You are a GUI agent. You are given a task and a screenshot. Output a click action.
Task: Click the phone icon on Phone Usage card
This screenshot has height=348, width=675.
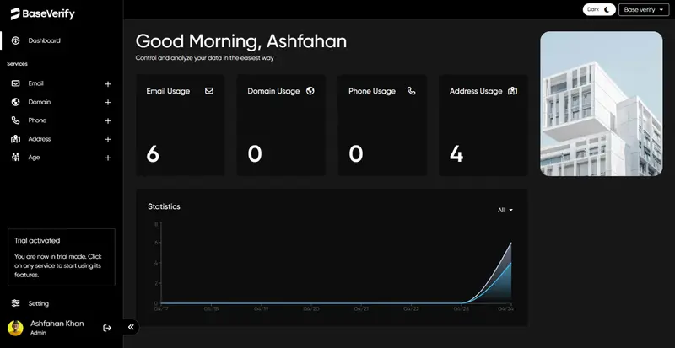pyautogui.click(x=411, y=91)
